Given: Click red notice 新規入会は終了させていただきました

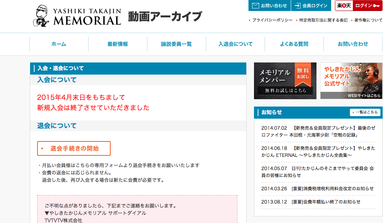Looking at the screenshot, I should point(93,108).
